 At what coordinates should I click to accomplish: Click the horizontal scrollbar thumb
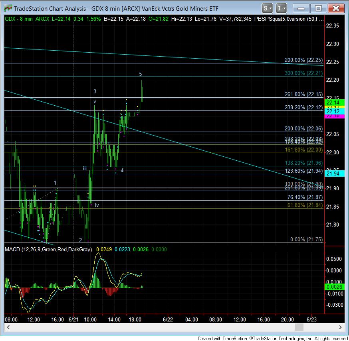pyautogui.click(x=299, y=327)
